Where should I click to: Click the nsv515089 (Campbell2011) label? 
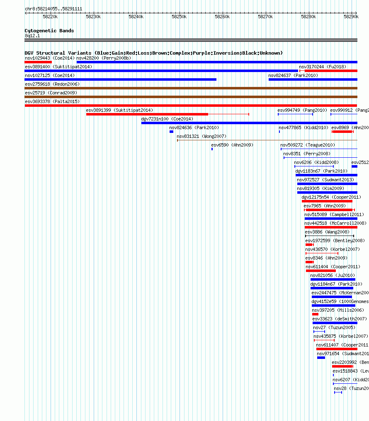tap(334, 214)
